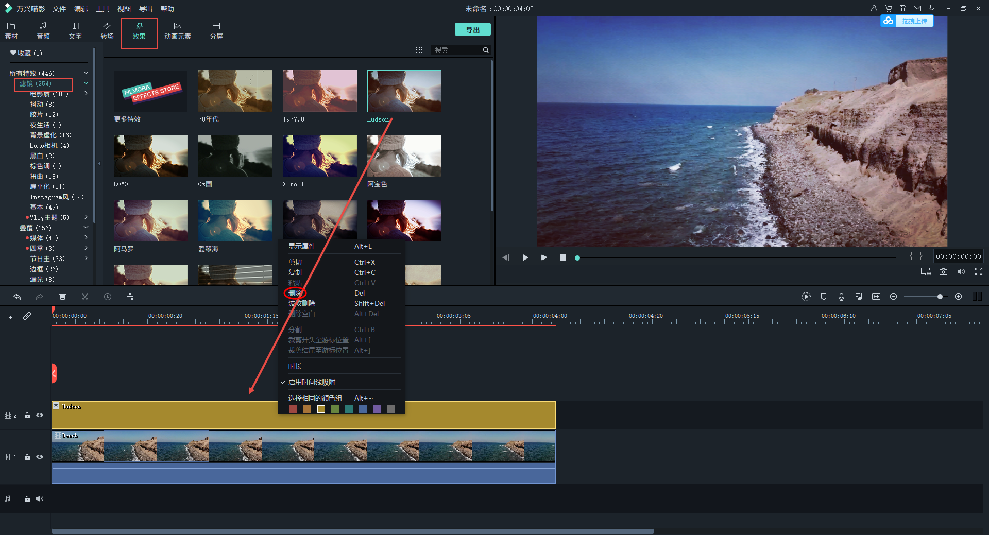Take a snapshot with the camera icon
This screenshot has width=989, height=535.
point(943,272)
